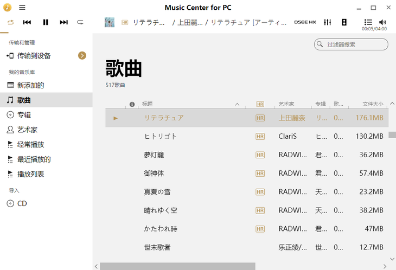Click the HR badge on ヒトリゴト row
The height and width of the screenshot is (270, 396).
[260, 137]
